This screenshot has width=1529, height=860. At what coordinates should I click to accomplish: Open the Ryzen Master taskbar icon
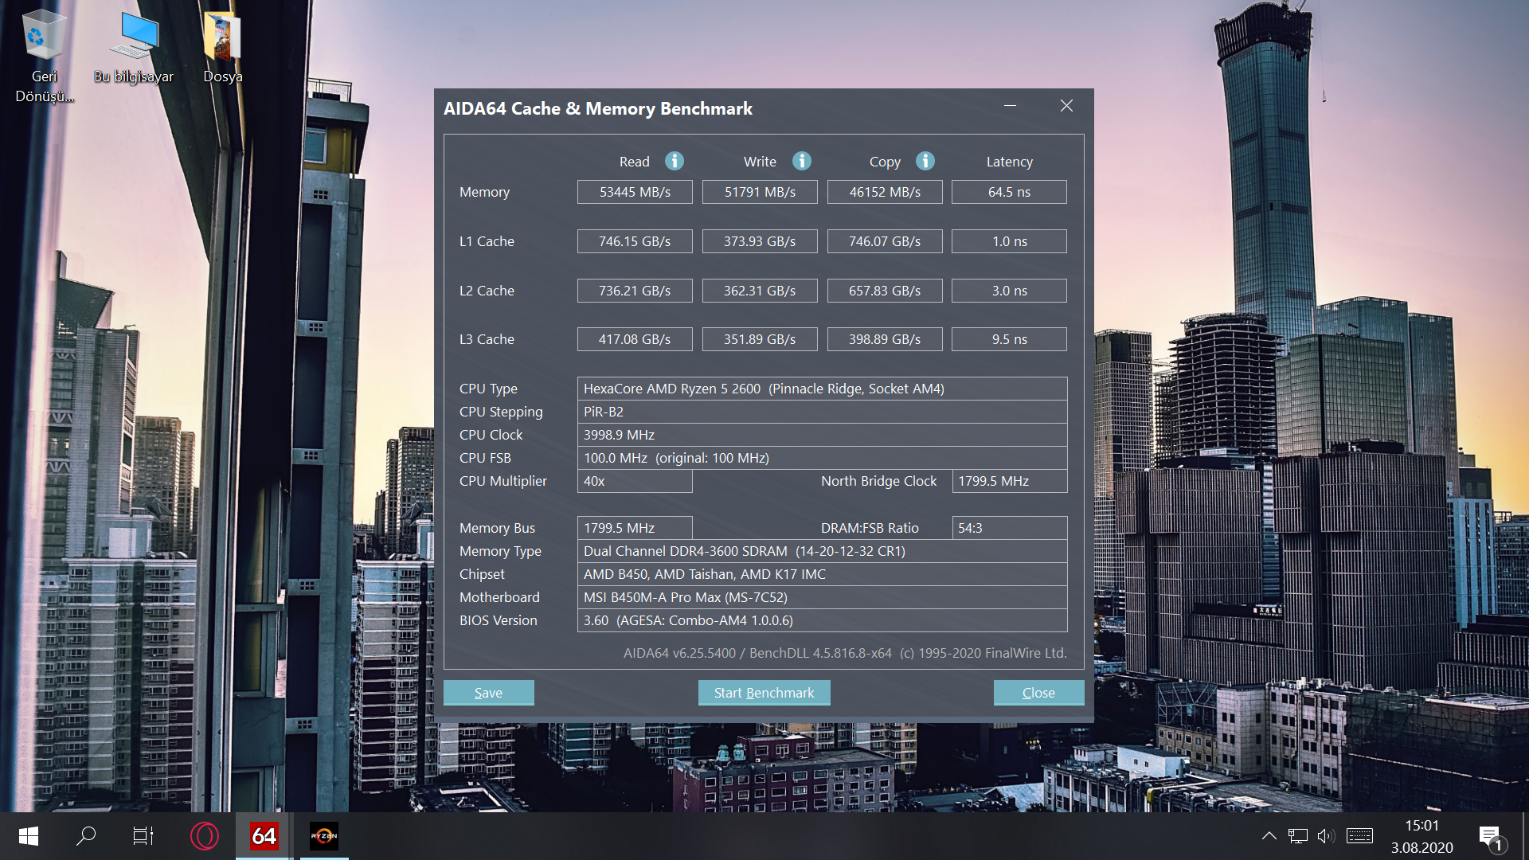[x=324, y=836]
